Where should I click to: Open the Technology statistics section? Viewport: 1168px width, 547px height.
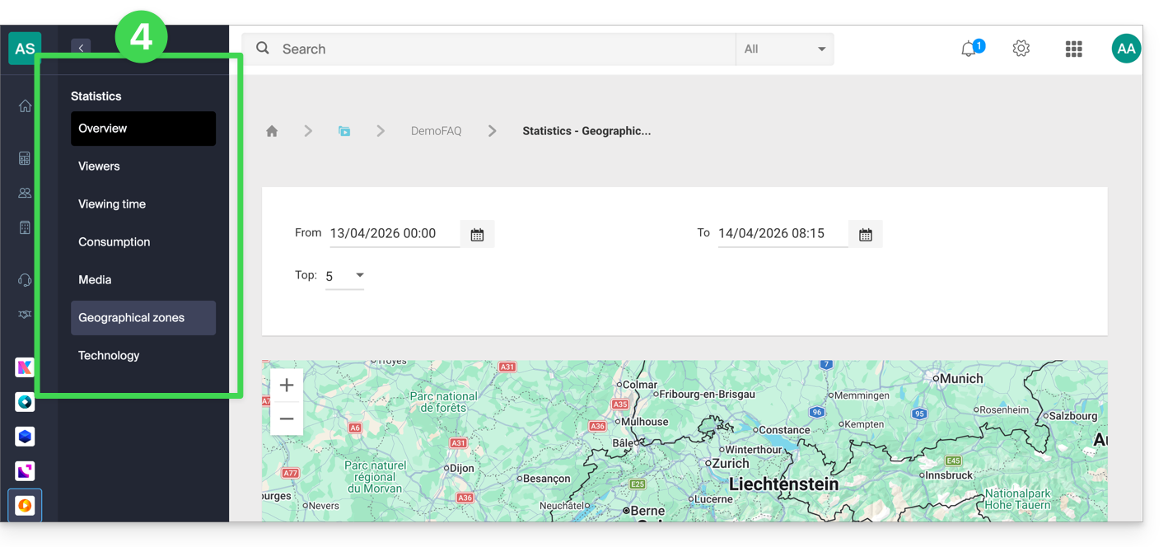pyautogui.click(x=109, y=356)
